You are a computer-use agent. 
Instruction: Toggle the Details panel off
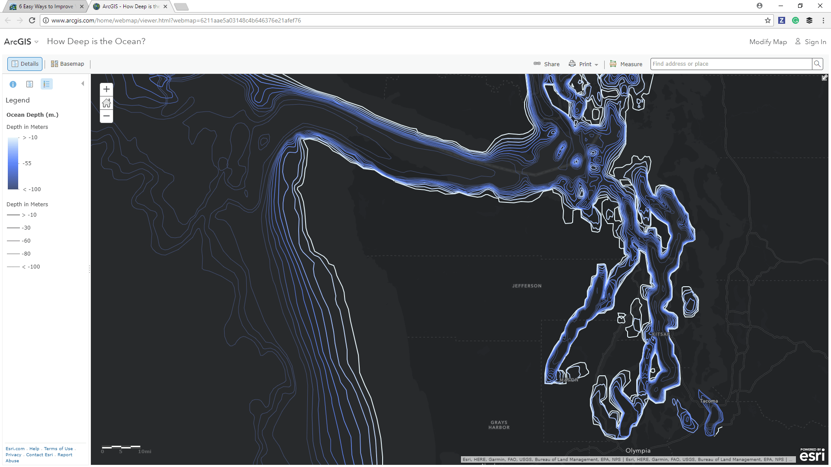tap(25, 64)
